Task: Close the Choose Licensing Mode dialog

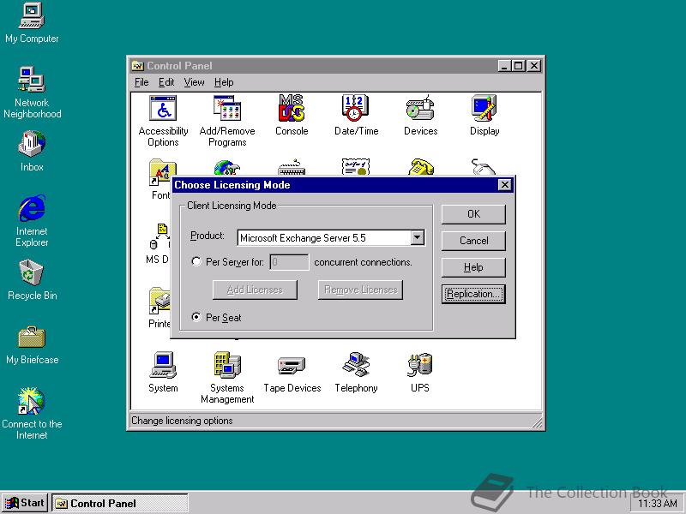Action: (x=504, y=185)
